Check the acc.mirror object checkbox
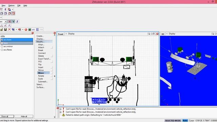Viewport: 217px width, 122px height. pyautogui.click(x=2, y=46)
